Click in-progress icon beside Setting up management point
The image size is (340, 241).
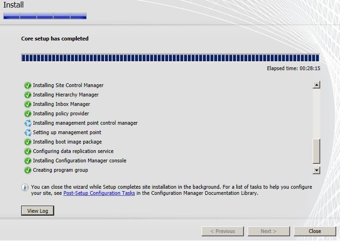tap(27, 132)
